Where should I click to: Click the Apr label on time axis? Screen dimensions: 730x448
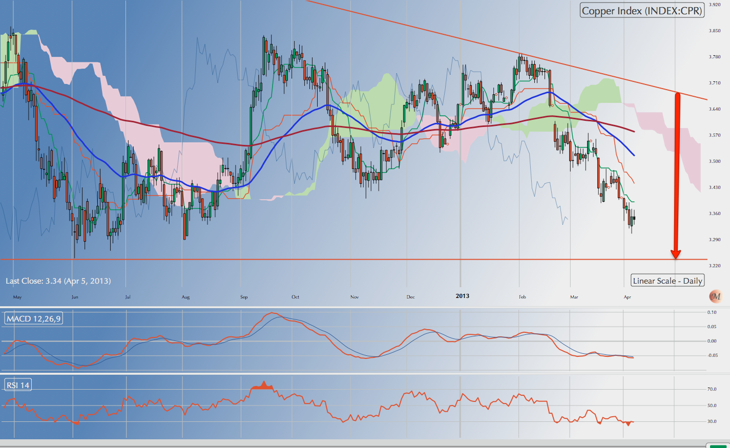point(628,297)
